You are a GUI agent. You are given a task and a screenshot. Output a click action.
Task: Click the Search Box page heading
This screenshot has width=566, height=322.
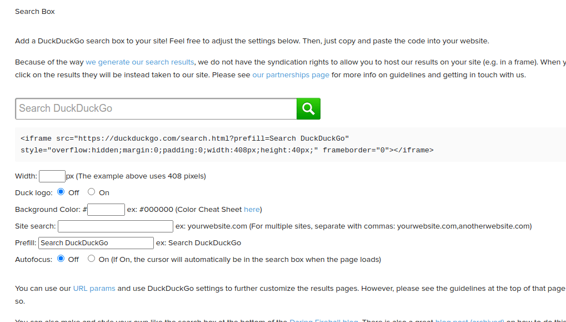[34, 11]
